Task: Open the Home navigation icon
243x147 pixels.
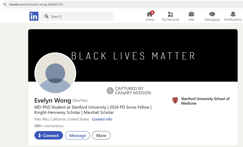Action: 149,14
